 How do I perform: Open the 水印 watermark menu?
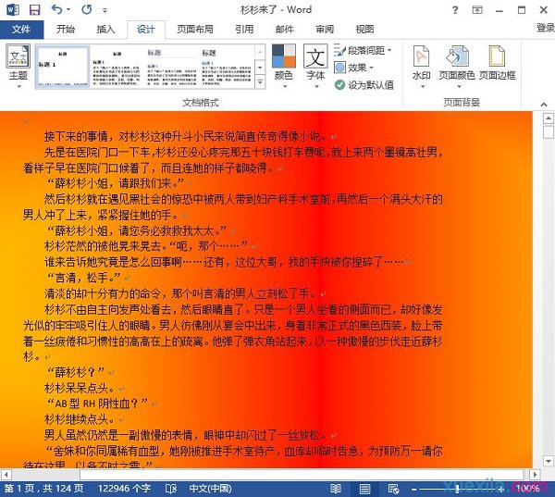[421, 67]
